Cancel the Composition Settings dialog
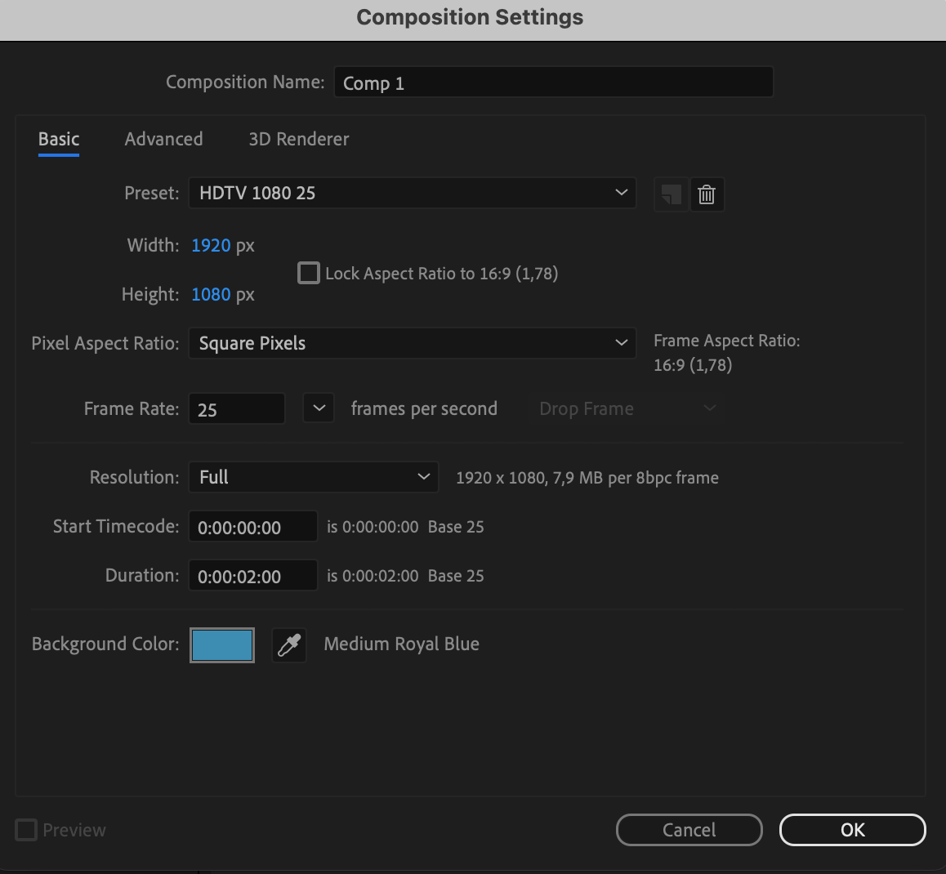Image resolution: width=946 pixels, height=874 pixels. (689, 830)
